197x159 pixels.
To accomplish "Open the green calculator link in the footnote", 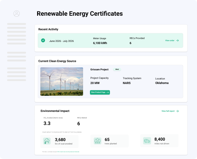I will (x=68, y=152).
